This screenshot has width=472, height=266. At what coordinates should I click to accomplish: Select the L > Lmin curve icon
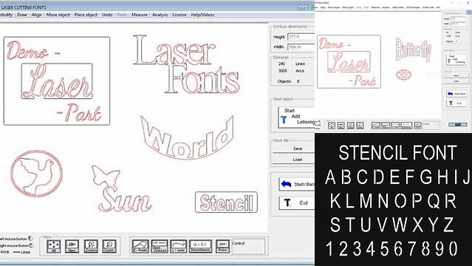(x=179, y=246)
